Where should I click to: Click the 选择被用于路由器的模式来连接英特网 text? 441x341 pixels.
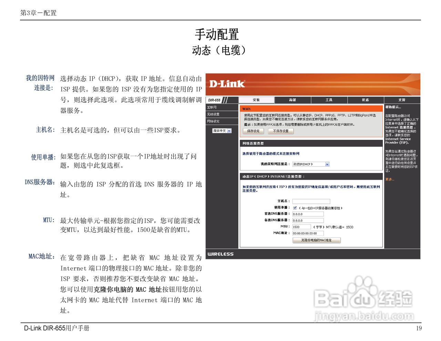[x=271, y=154]
